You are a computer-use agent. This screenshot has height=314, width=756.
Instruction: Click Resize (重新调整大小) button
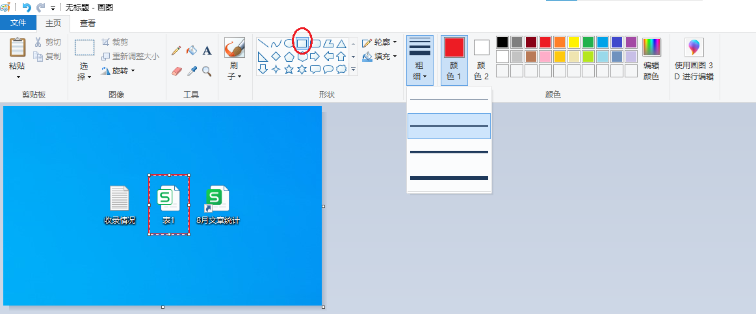(x=130, y=57)
